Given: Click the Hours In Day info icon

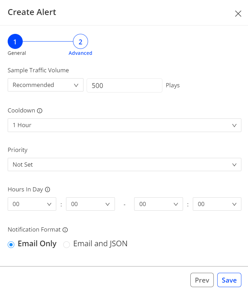Looking at the screenshot, I should [x=48, y=190].
